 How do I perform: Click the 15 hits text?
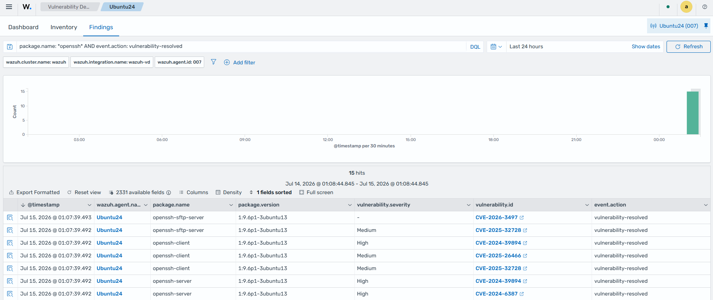point(357,173)
